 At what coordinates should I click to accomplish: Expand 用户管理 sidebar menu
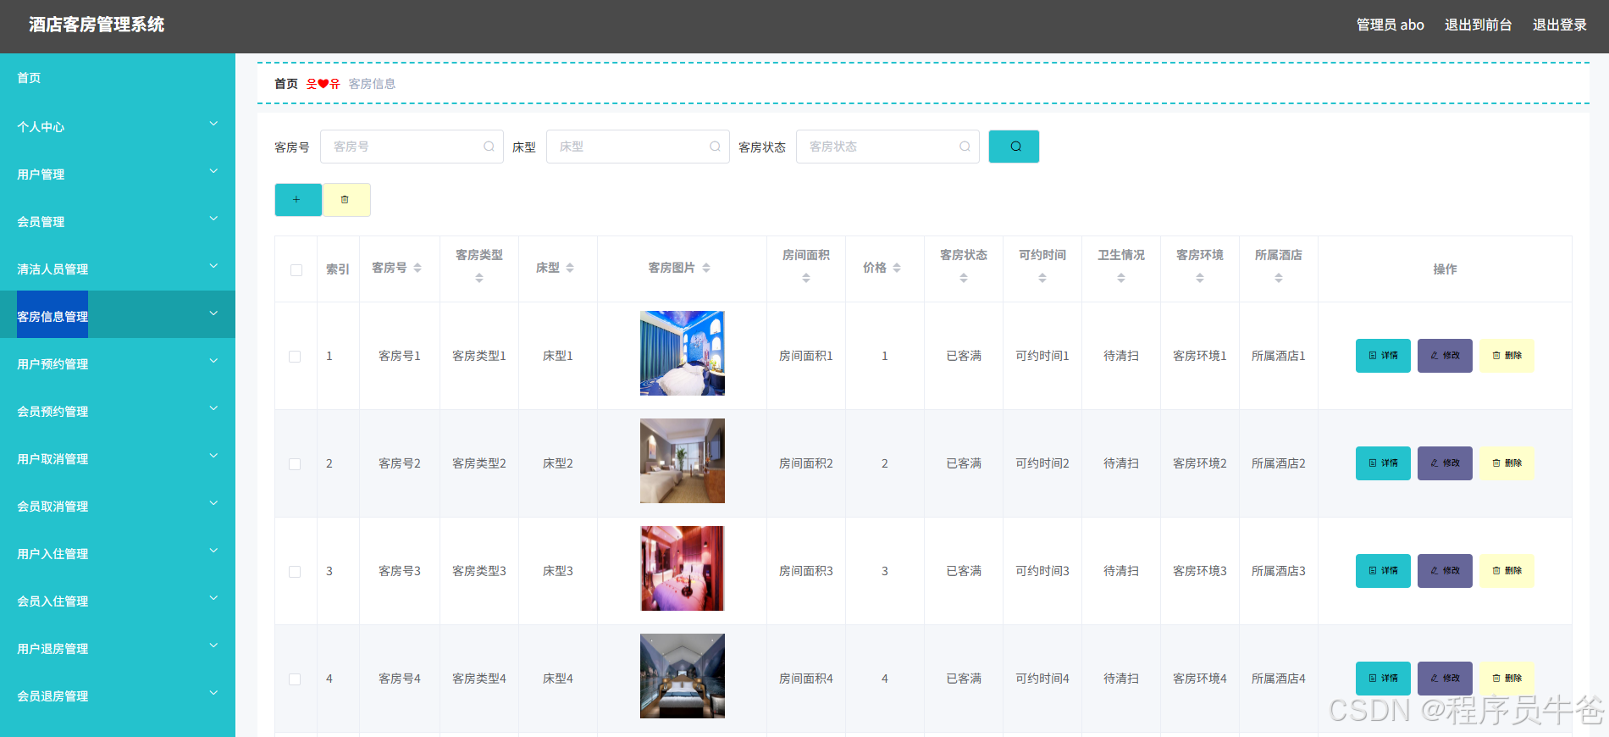click(118, 174)
